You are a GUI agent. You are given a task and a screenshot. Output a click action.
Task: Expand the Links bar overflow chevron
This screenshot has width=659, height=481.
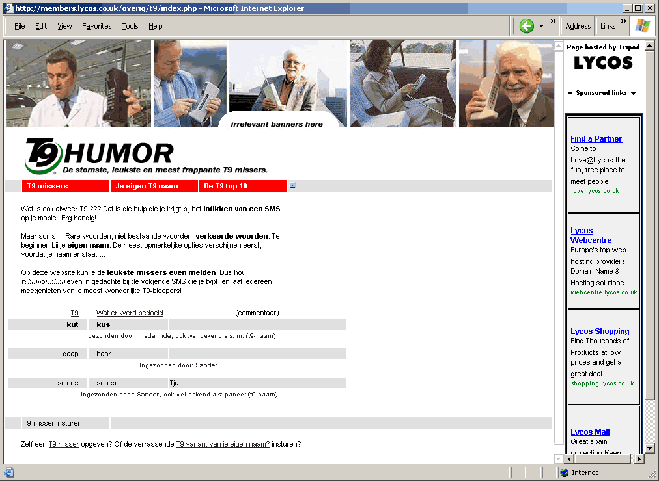tap(624, 21)
